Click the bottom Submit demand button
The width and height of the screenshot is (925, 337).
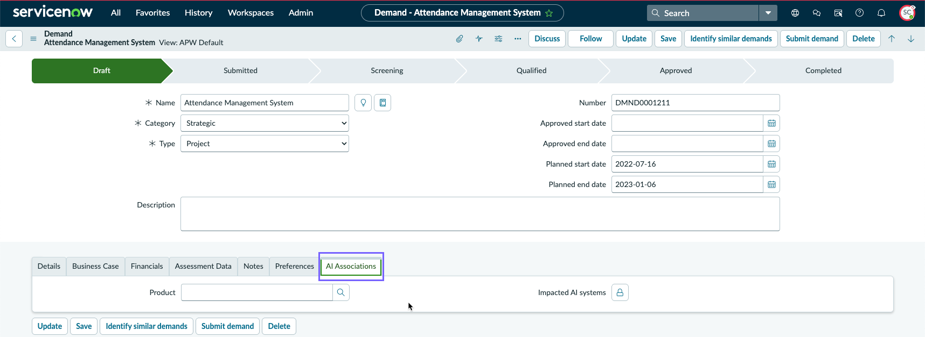pos(228,326)
